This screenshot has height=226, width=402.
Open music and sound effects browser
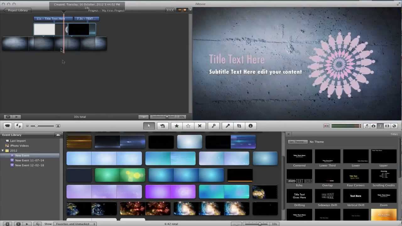(367, 126)
